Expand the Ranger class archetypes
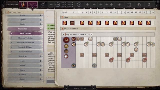160x90 pixels. (41, 79)
